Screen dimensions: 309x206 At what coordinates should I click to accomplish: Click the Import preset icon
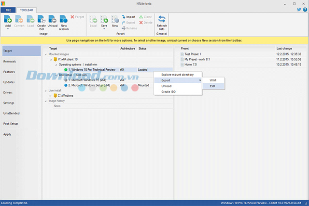pyautogui.click(x=130, y=17)
